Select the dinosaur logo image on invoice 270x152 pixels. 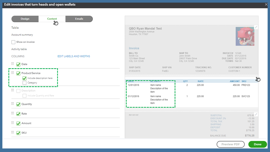point(245,36)
